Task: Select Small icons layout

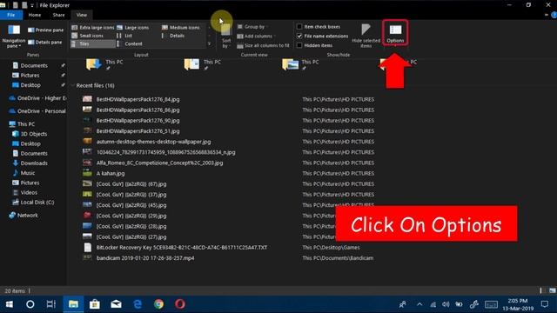Action: tap(88, 36)
